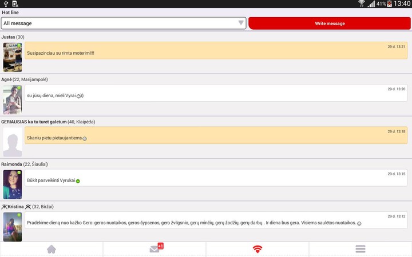Tap the USB icon in status bar
The height and width of the screenshot is (257, 412).
(6, 3)
